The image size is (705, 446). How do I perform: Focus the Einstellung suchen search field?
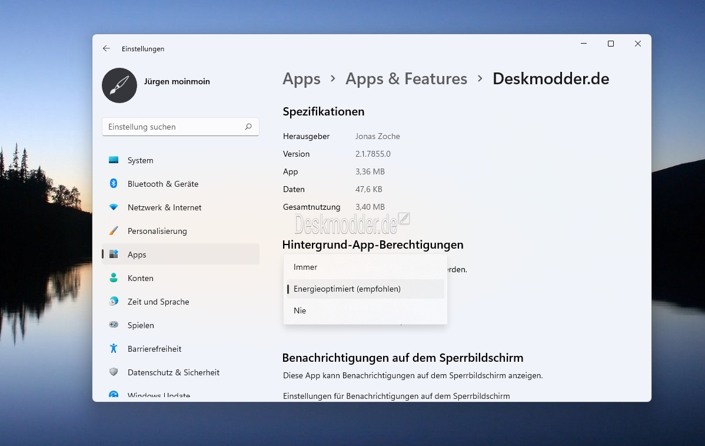181,127
